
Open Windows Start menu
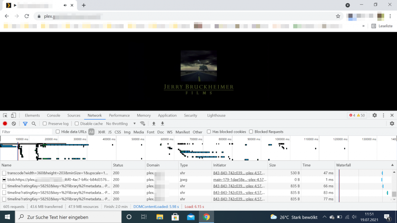pos(7,217)
